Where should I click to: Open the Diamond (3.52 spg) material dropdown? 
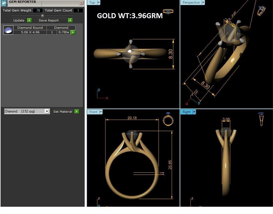(x=47, y=111)
